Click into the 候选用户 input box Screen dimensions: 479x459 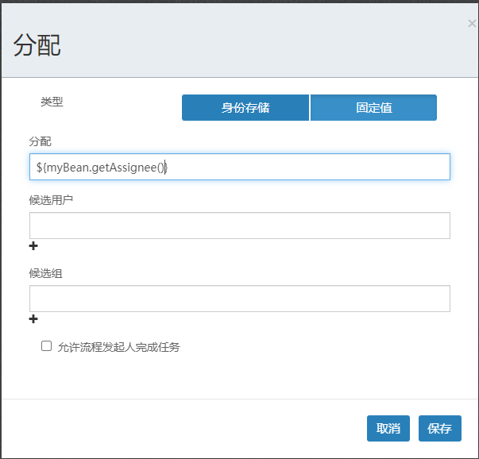pyautogui.click(x=239, y=226)
